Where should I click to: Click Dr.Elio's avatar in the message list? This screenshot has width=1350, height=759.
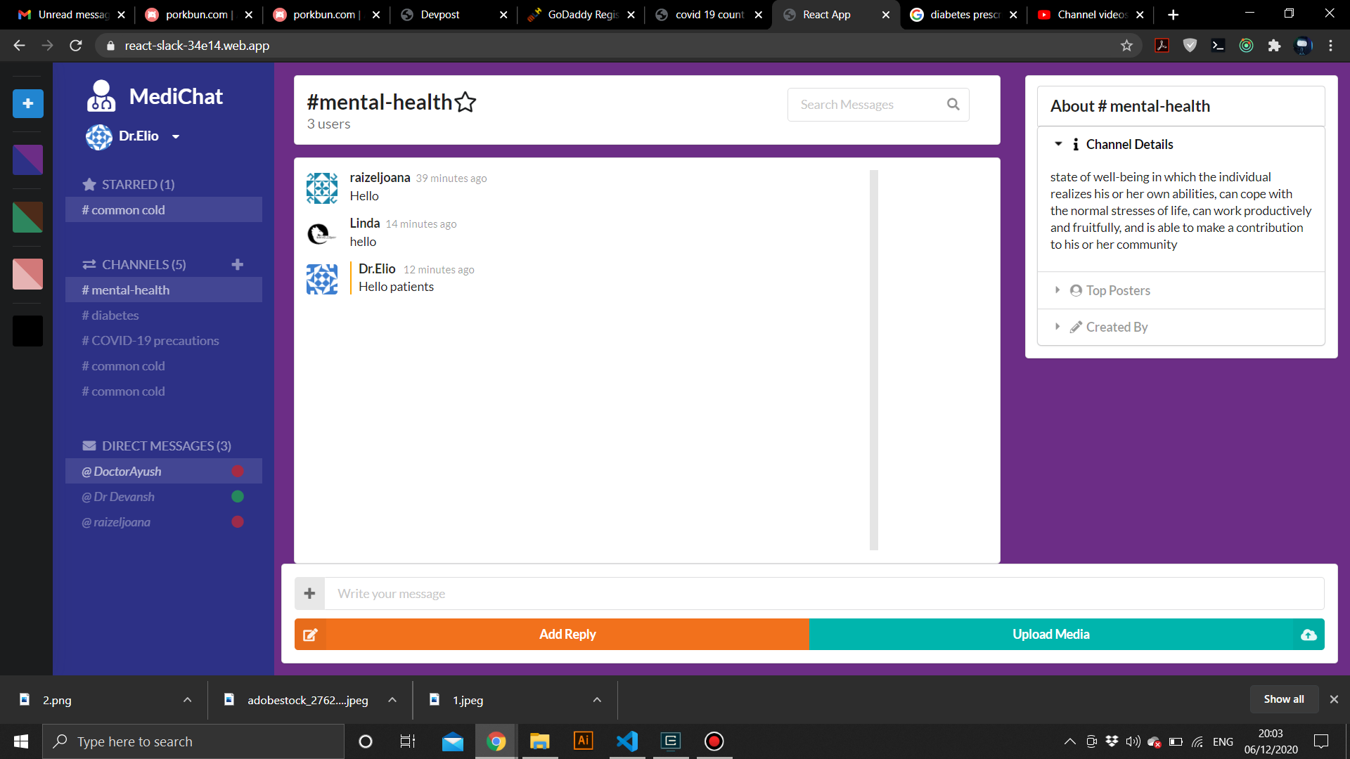tap(322, 279)
